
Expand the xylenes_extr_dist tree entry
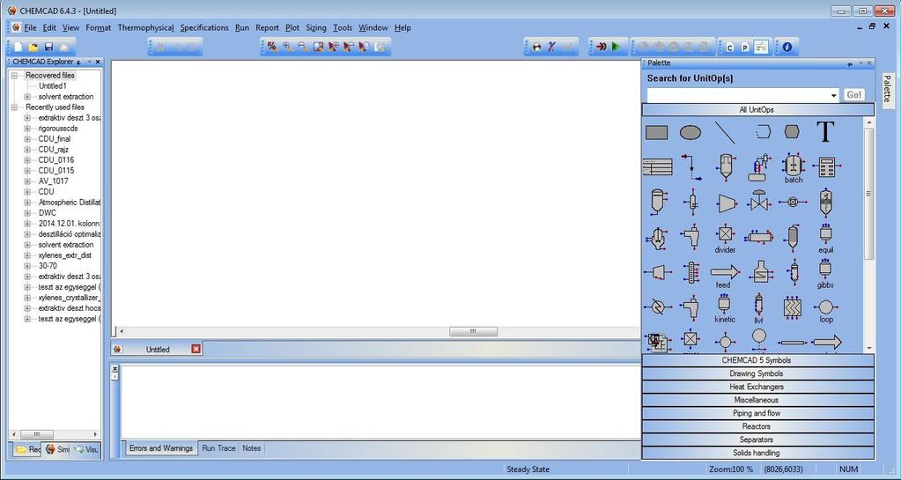(x=27, y=255)
